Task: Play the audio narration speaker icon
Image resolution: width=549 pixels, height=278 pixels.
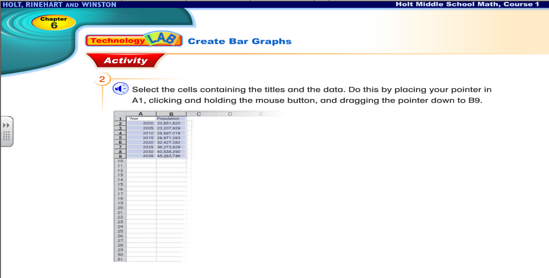Action: [x=120, y=89]
